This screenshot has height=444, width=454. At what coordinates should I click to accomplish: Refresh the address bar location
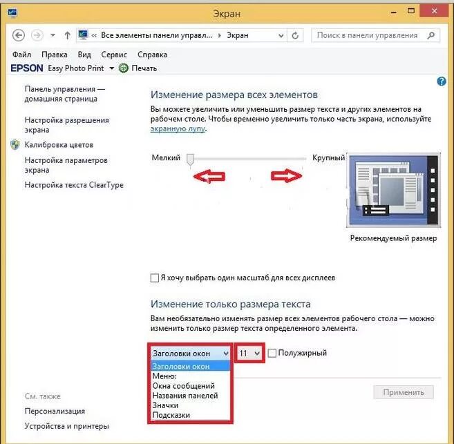click(295, 36)
